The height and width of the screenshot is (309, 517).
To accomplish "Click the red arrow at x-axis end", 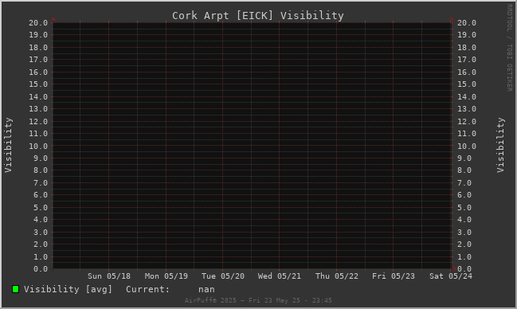I will coord(455,268).
